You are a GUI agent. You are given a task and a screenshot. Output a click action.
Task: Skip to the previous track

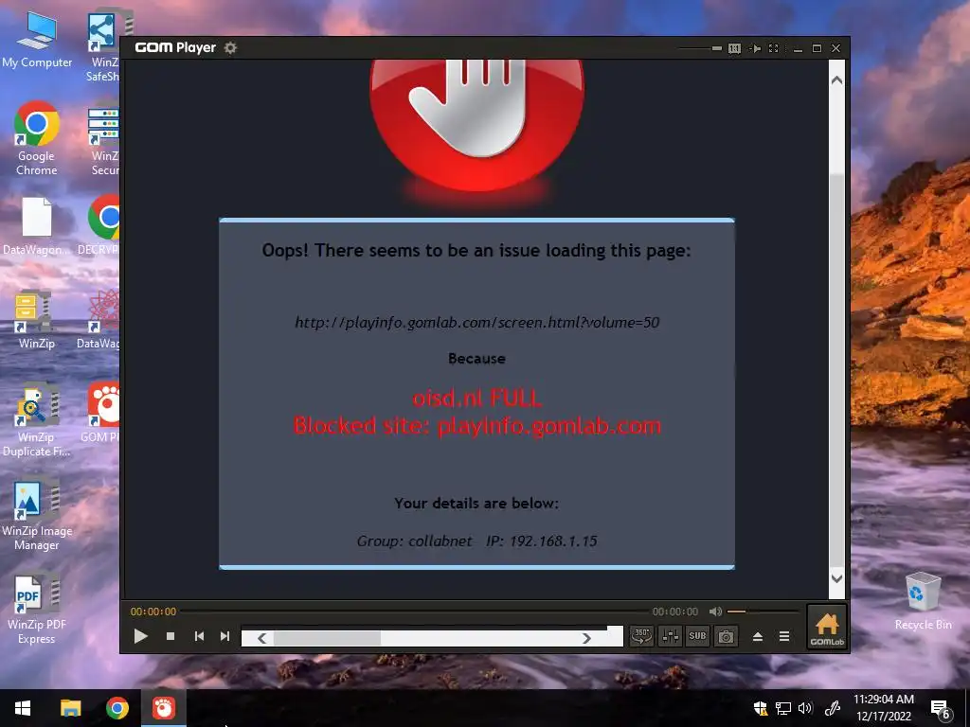199,636
